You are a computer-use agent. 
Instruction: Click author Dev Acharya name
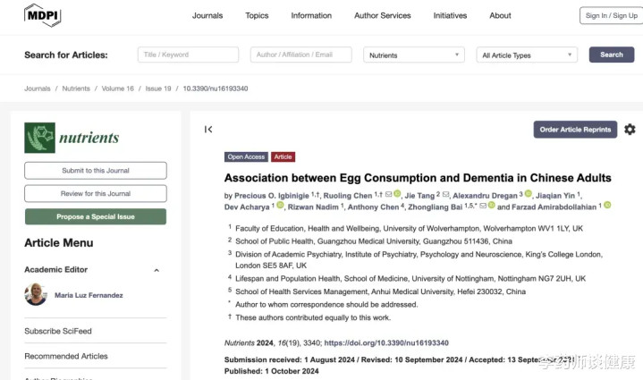point(247,207)
